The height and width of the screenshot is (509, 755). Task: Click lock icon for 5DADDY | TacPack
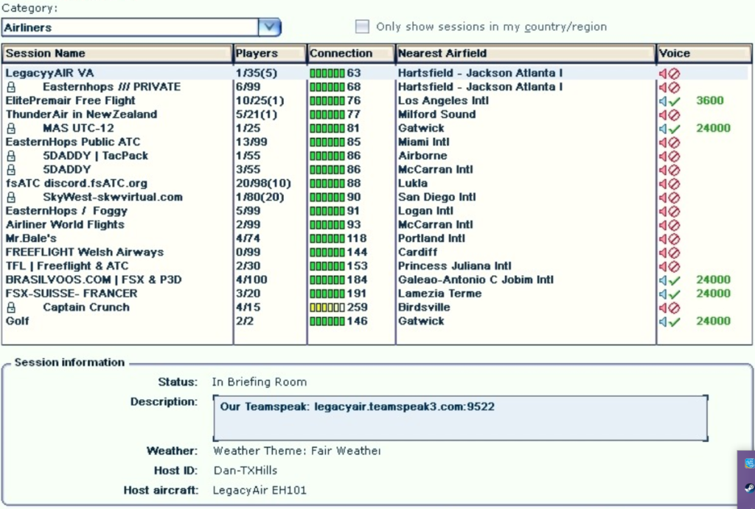pyautogui.click(x=11, y=156)
